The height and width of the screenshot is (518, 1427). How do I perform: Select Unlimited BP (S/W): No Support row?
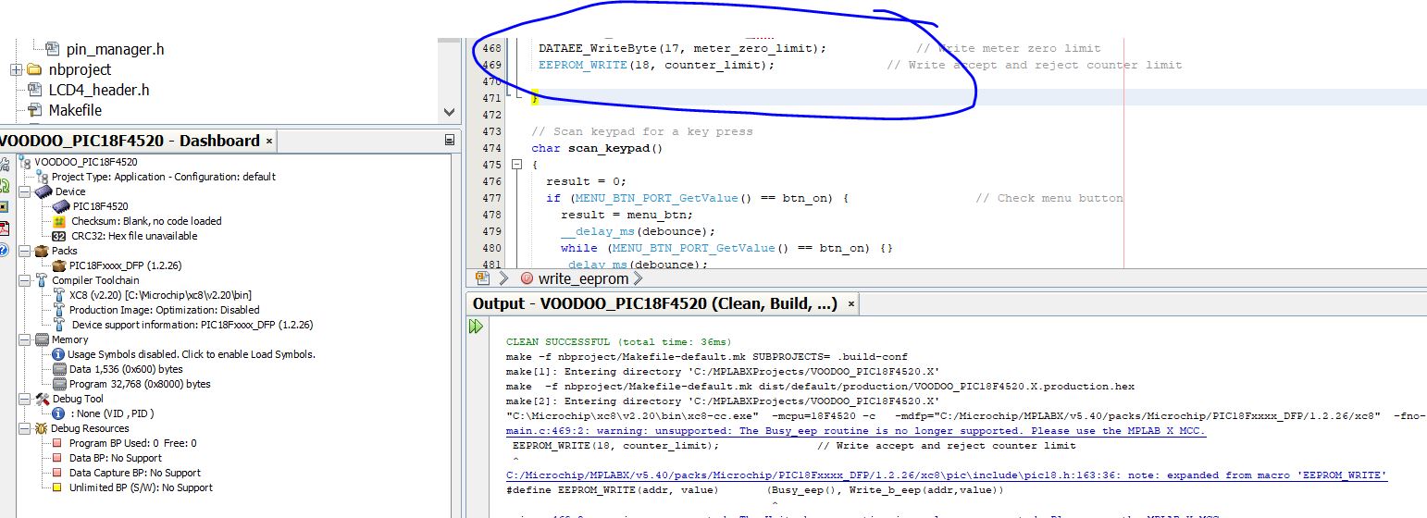[x=141, y=487]
